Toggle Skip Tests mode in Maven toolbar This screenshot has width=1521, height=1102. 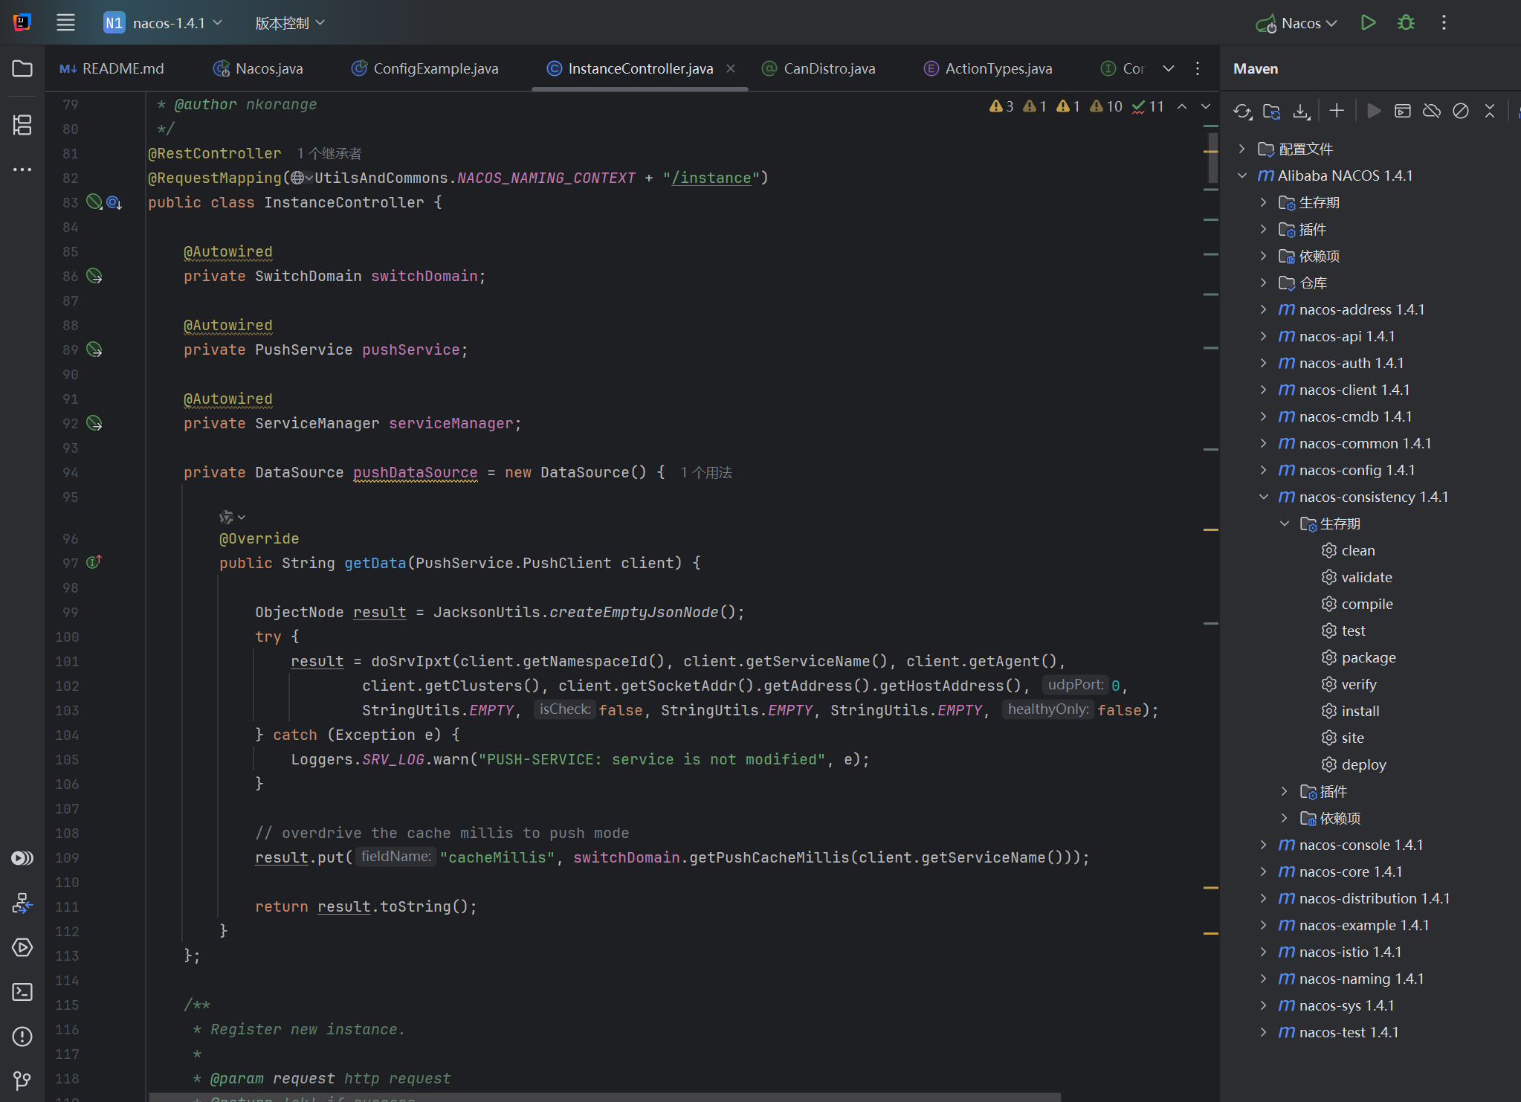[x=1461, y=111]
